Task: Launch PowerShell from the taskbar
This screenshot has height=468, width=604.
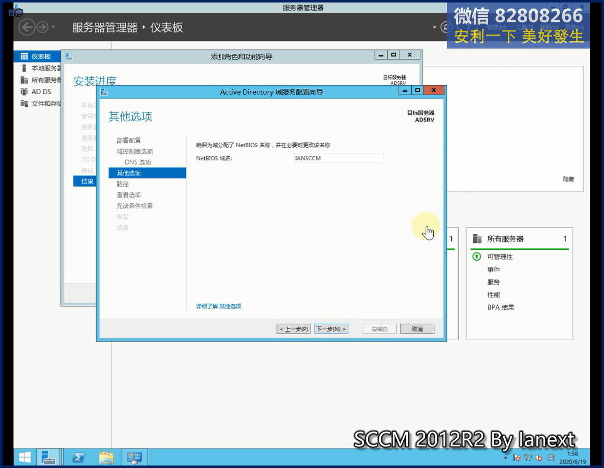Action: point(78,457)
